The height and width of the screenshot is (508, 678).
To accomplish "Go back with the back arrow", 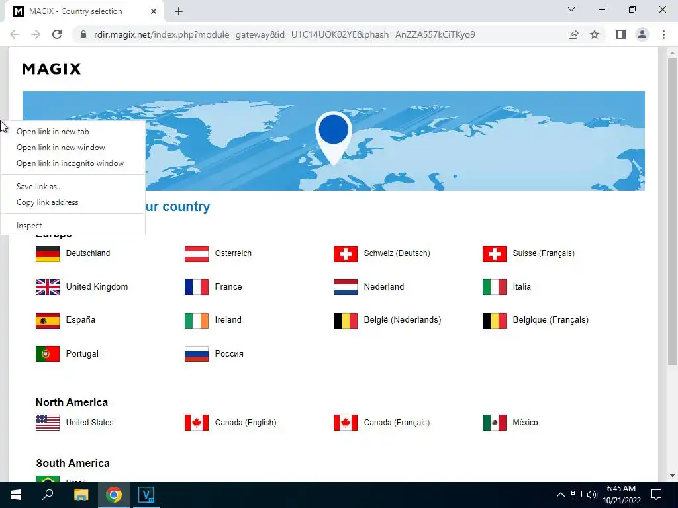I will pyautogui.click(x=15, y=34).
